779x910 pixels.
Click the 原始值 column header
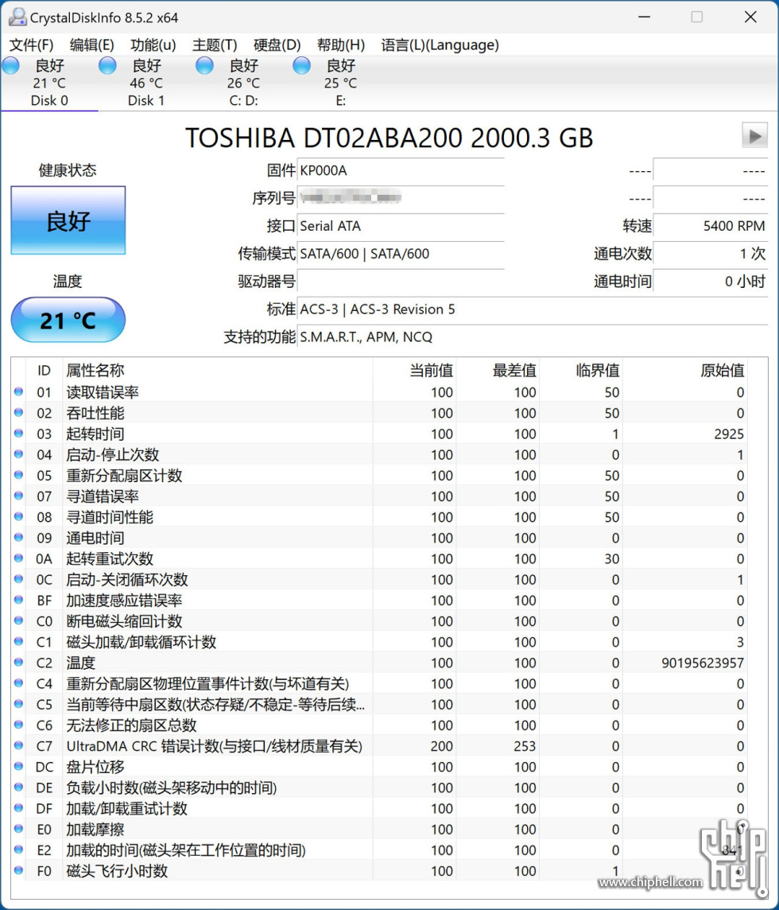[x=685, y=370]
